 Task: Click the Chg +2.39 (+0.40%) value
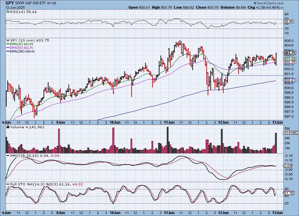tap(264, 7)
